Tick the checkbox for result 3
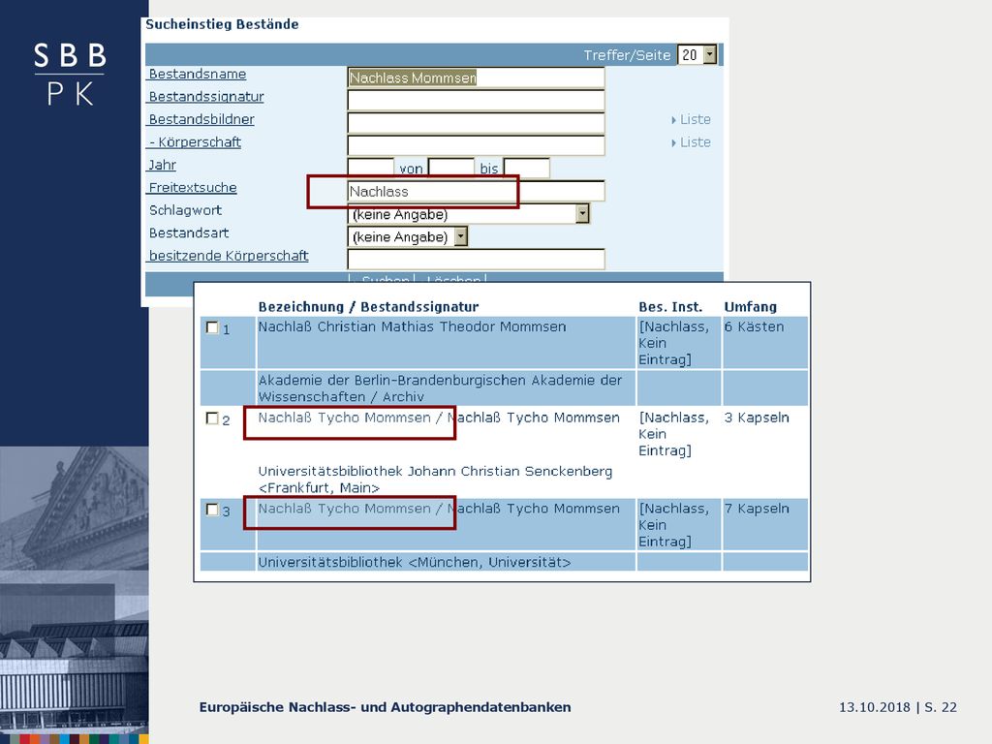 [x=212, y=510]
